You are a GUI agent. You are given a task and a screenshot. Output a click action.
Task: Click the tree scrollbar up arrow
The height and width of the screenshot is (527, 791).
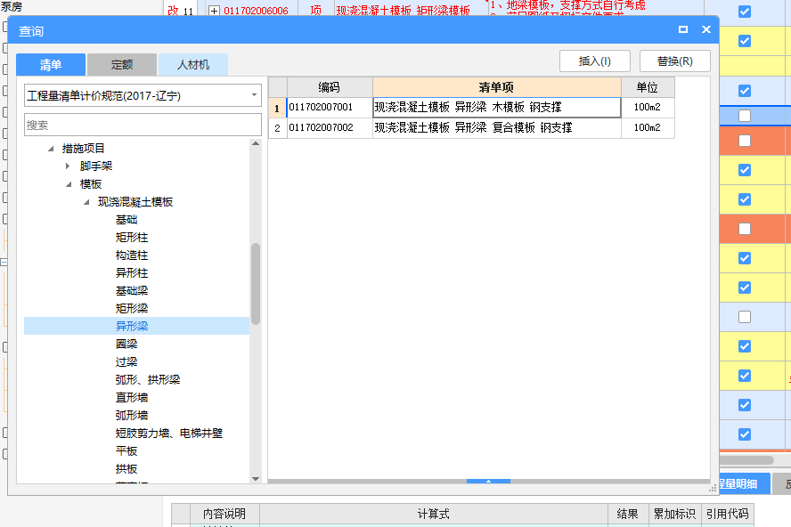(256, 143)
